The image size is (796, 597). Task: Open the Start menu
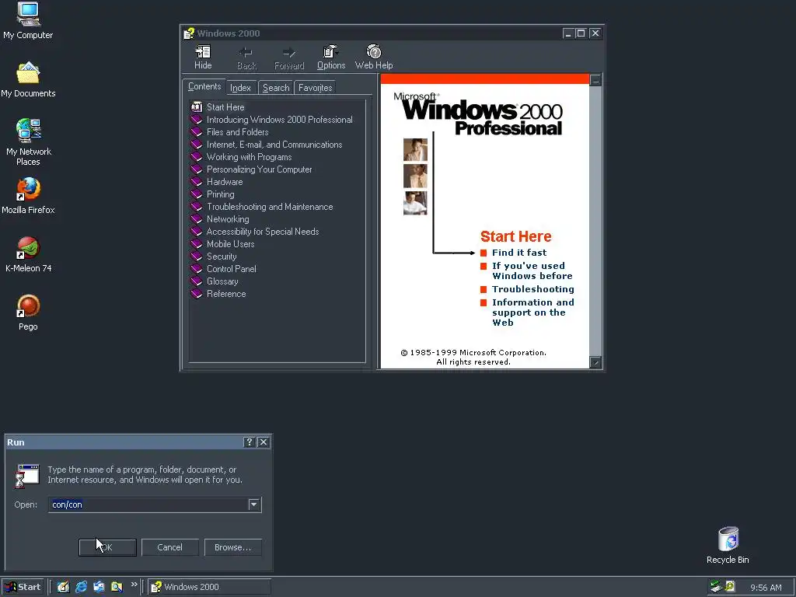coord(23,587)
